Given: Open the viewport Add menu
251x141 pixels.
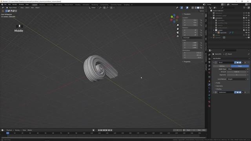Looking at the screenshot, I should pyautogui.click(x=32, y=8).
